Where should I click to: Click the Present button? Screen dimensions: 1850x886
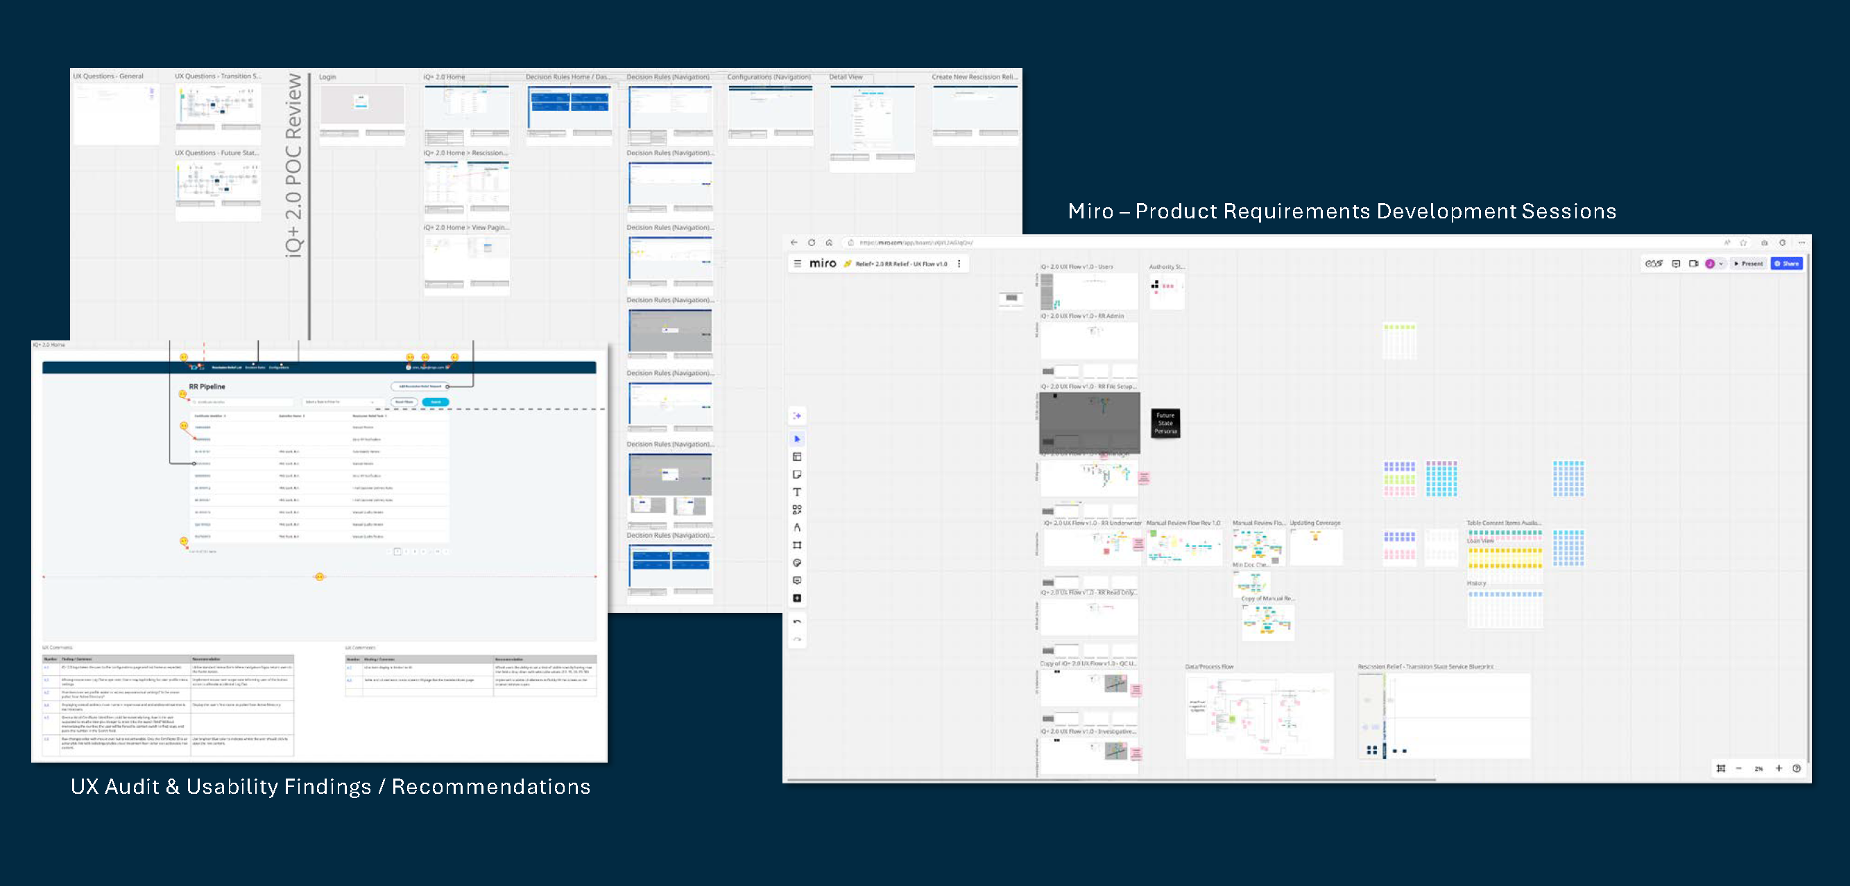click(1749, 263)
